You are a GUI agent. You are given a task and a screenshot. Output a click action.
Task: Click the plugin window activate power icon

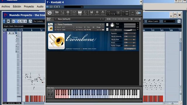pyautogui.click(x=47, y=7)
